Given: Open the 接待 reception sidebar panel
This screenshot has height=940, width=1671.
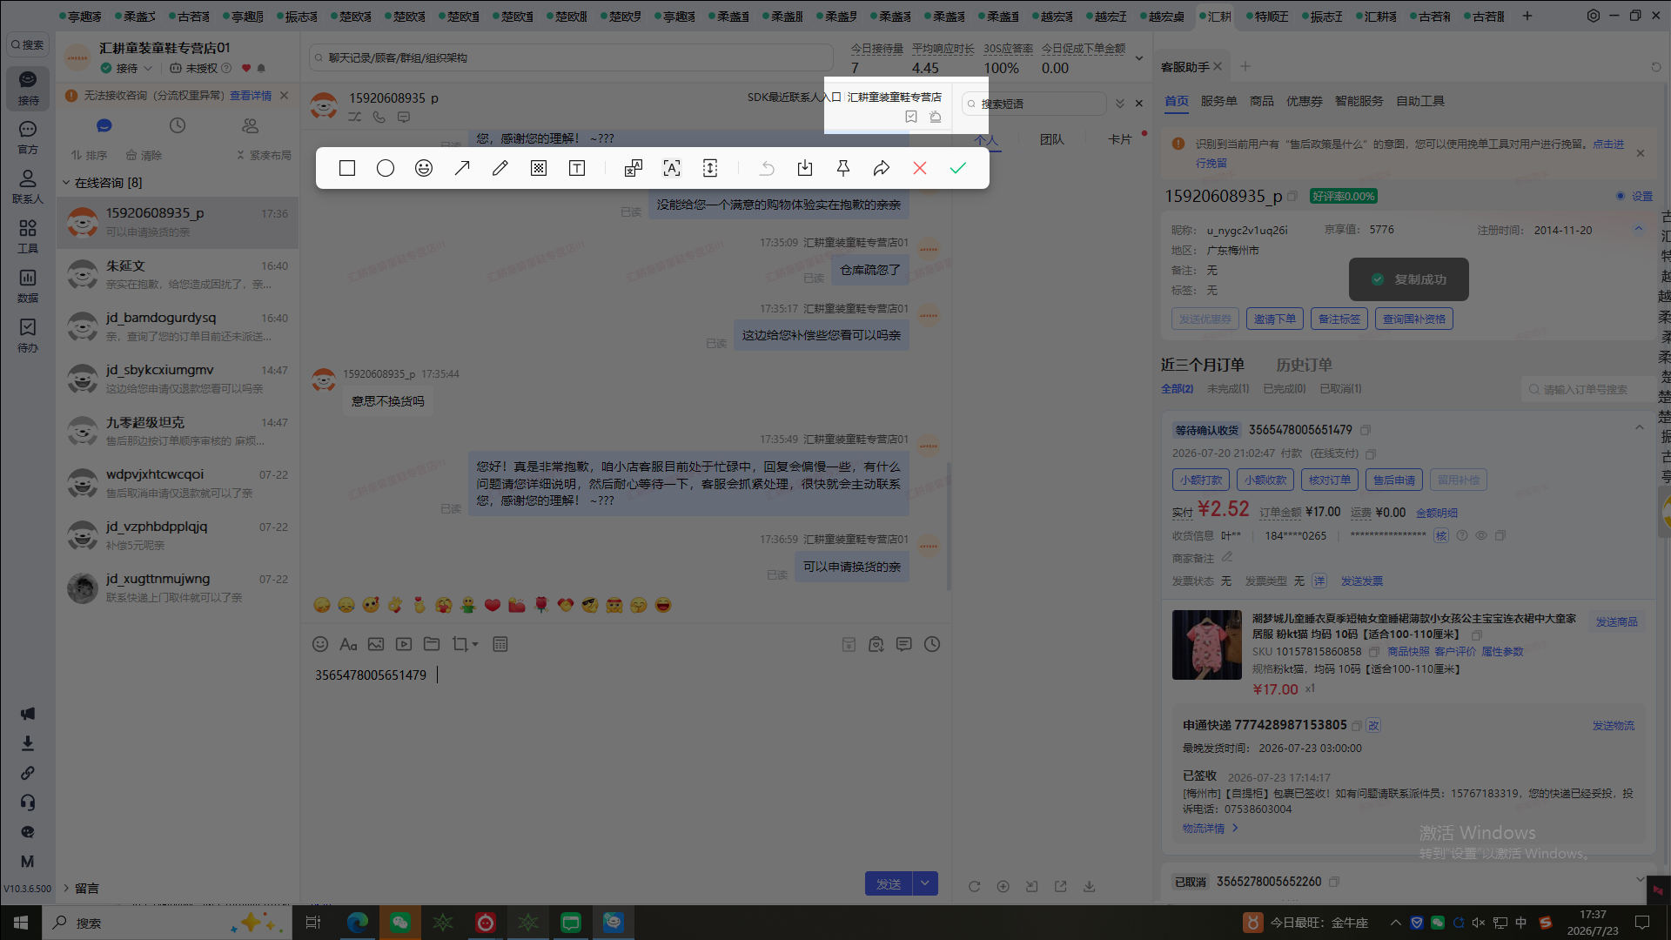Looking at the screenshot, I should 28,89.
